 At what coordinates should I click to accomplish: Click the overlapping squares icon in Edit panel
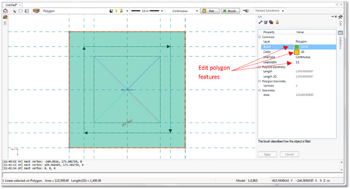tap(271, 22)
